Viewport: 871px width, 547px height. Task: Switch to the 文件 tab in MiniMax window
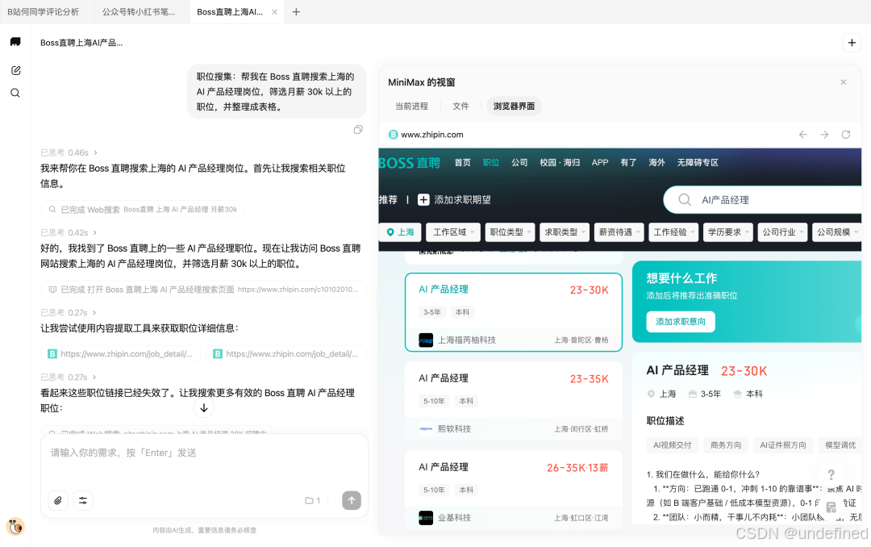462,106
